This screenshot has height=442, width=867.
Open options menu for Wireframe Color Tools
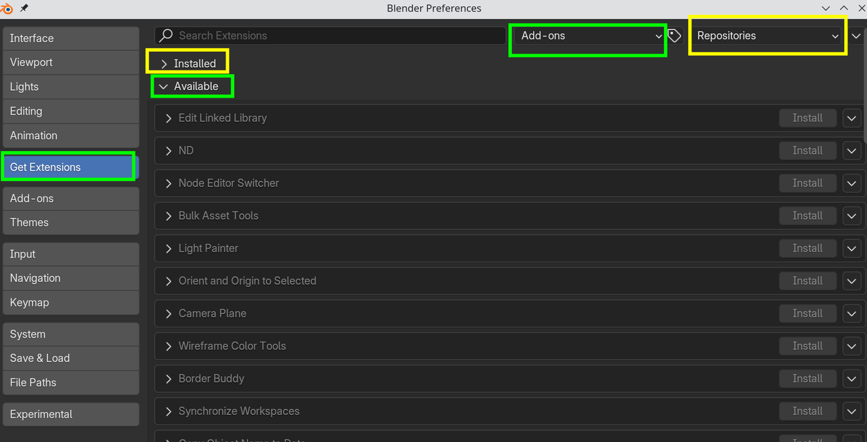(x=852, y=346)
